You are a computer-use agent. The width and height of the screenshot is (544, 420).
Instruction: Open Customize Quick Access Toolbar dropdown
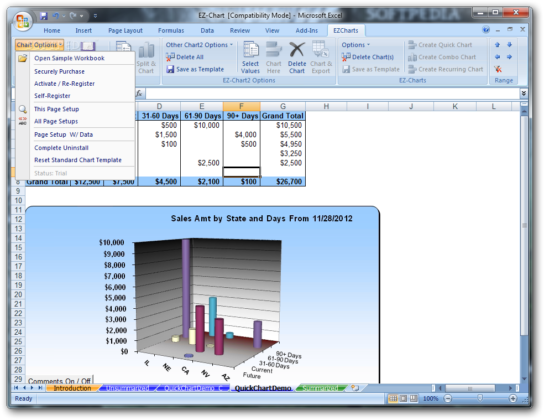coord(96,15)
